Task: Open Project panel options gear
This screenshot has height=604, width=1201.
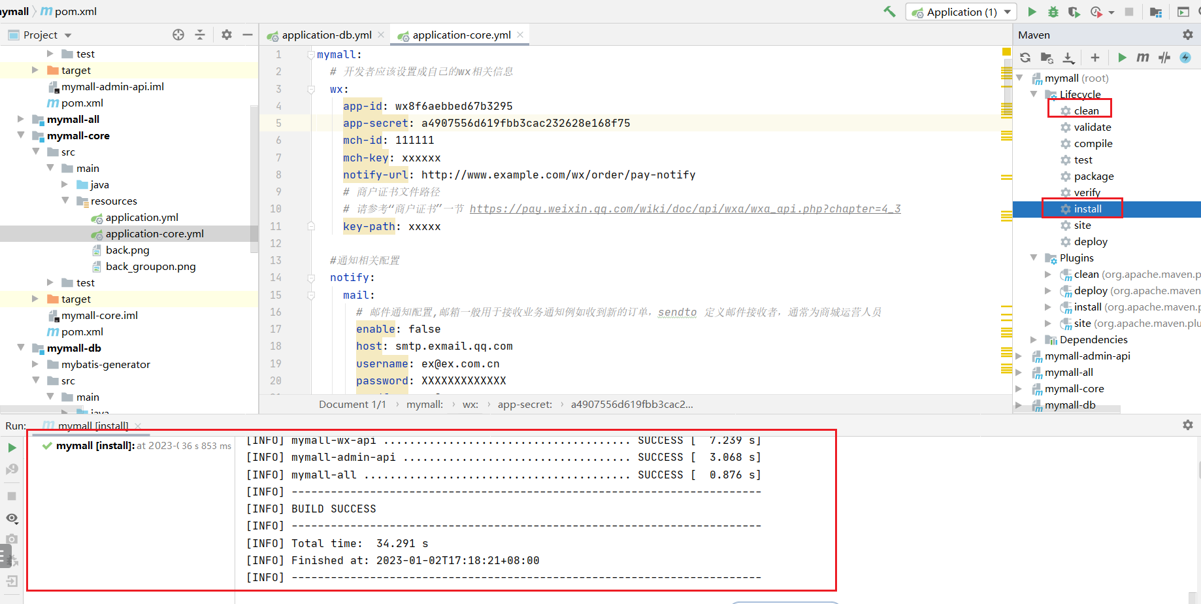Action: 227,35
